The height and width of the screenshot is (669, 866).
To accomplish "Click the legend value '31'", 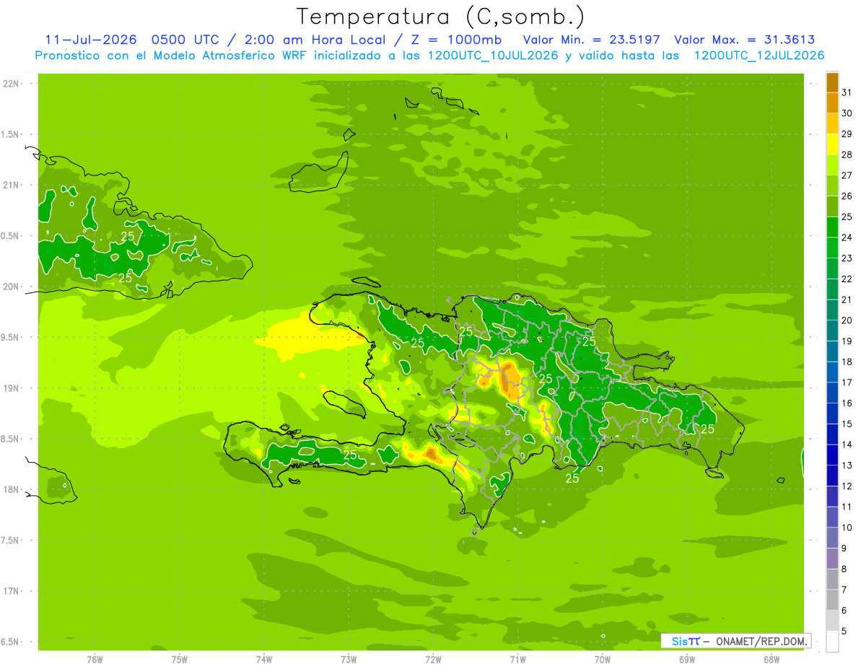I will point(847,92).
